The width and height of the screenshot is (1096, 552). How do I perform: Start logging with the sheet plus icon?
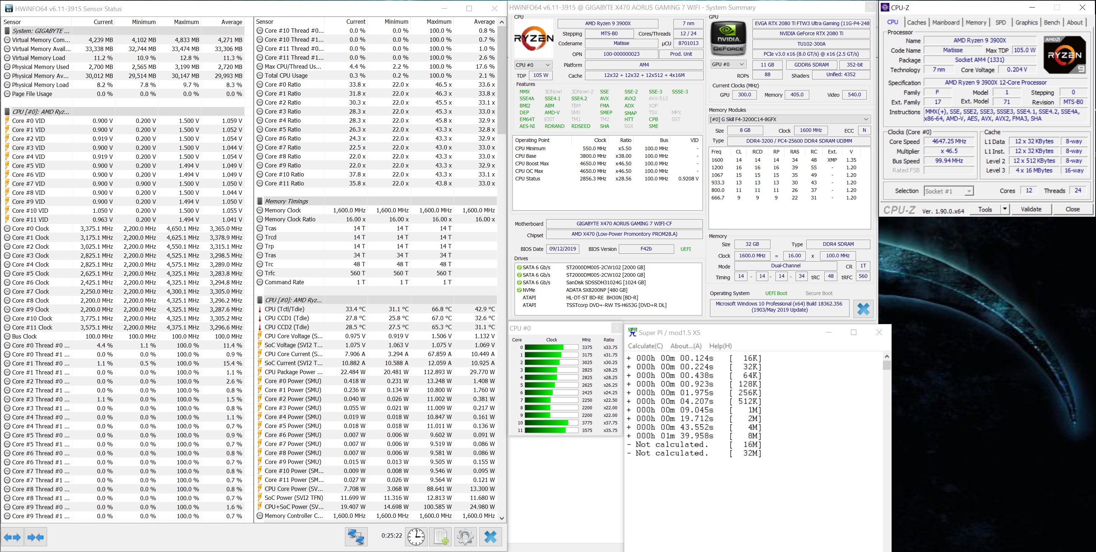coord(440,537)
